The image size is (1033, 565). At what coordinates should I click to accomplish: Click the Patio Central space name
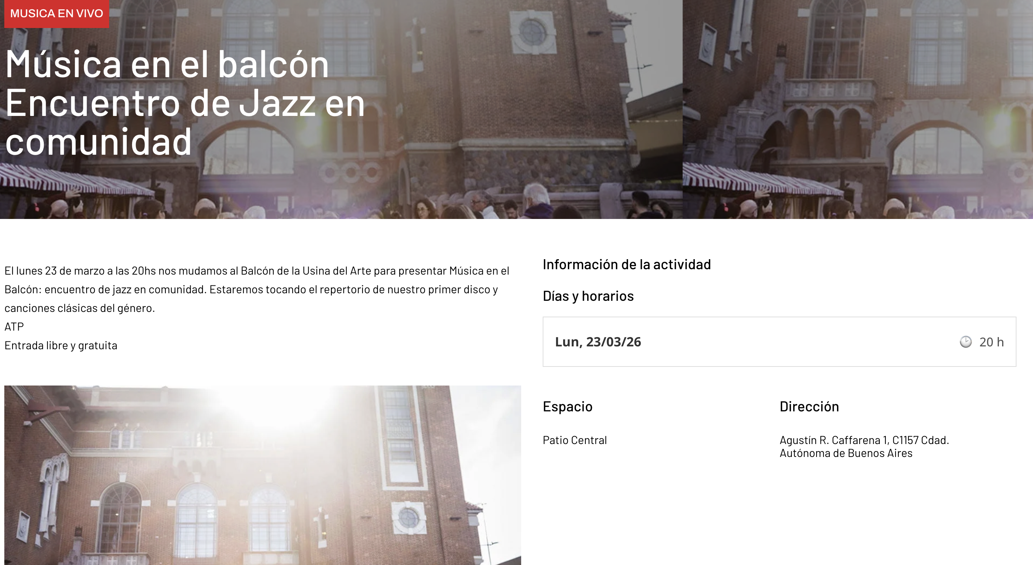[575, 440]
